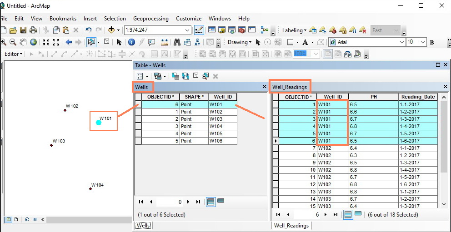Screen dimensions: 451x232
Task: Click the Fixed Zoom In icon
Action: (x=46, y=42)
